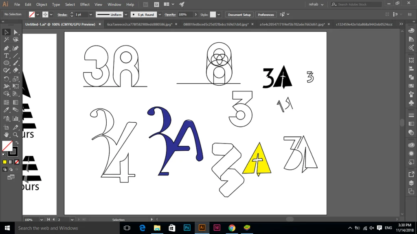Image resolution: width=417 pixels, height=234 pixels.
Task: Select the Shaper tool
Action: tap(6, 70)
